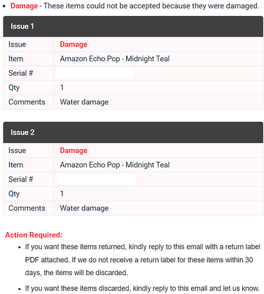The image size is (264, 294).
Task: Click the Issue 2 header bar
Action: [x=133, y=133]
